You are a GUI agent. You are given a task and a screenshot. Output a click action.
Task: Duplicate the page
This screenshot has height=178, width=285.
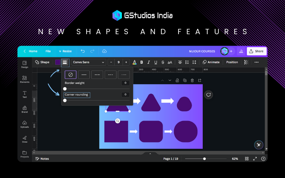click(x=185, y=80)
